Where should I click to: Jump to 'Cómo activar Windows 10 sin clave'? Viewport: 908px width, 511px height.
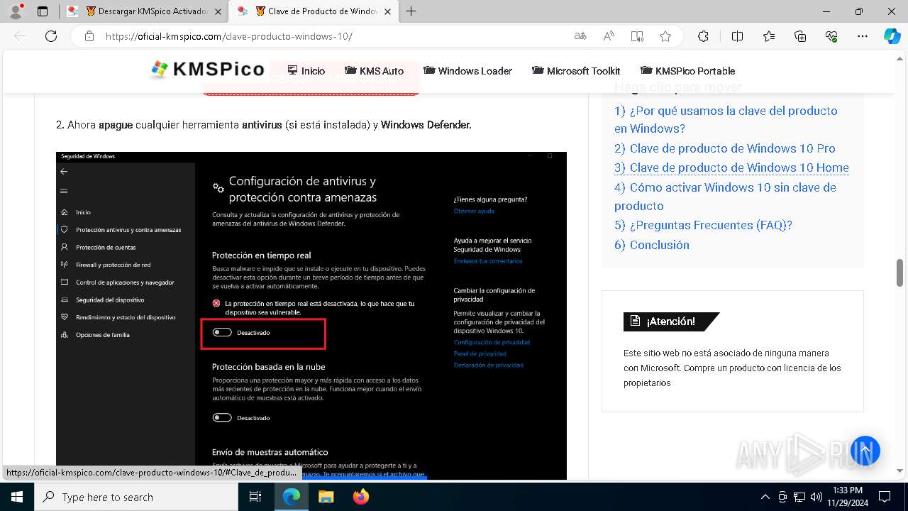click(x=725, y=197)
